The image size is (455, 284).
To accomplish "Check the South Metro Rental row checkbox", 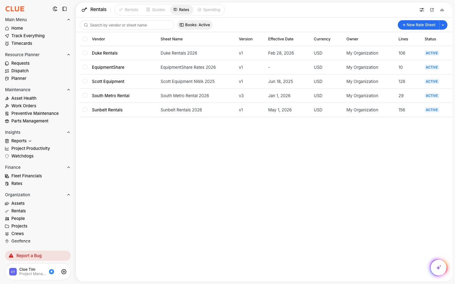I will tap(85, 95).
